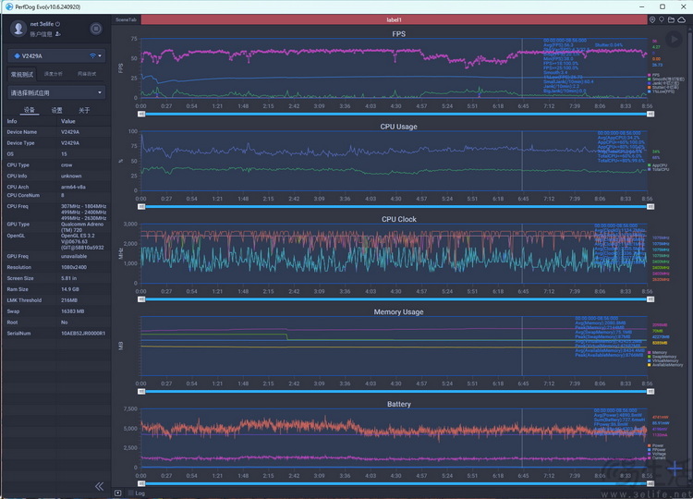The width and height of the screenshot is (693, 499).
Task: Click the WiFi connection icon in device selector
Action: pyautogui.click(x=92, y=55)
